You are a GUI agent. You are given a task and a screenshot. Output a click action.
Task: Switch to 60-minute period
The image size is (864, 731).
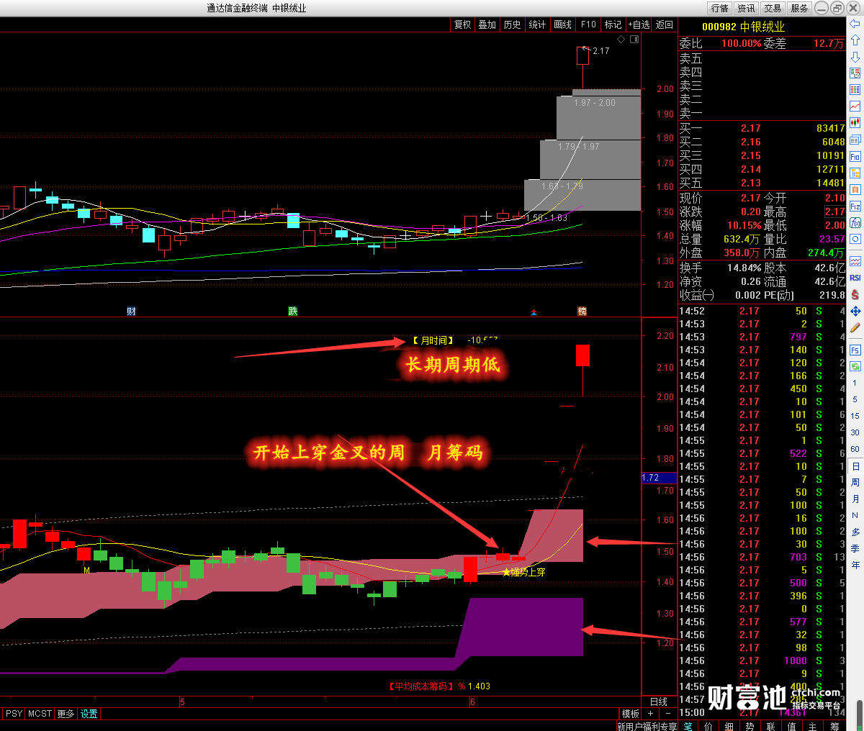tap(855, 449)
